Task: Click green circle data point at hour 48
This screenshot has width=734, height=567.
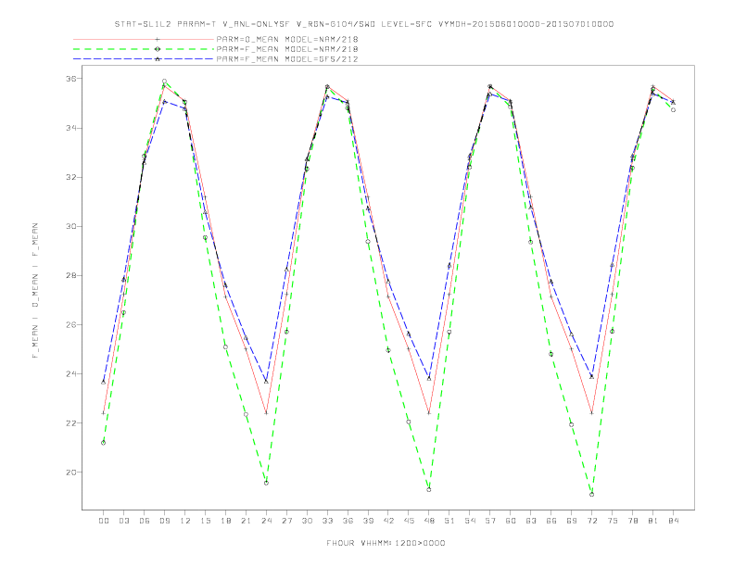Action: (429, 490)
